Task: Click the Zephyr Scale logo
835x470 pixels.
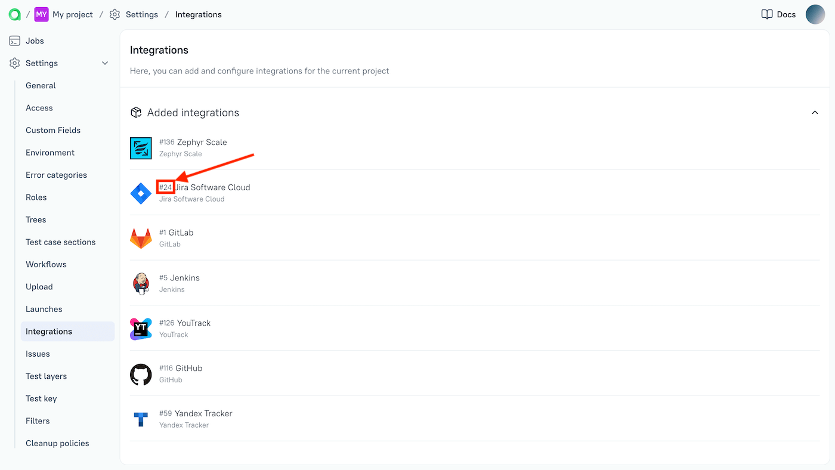Action: [141, 148]
